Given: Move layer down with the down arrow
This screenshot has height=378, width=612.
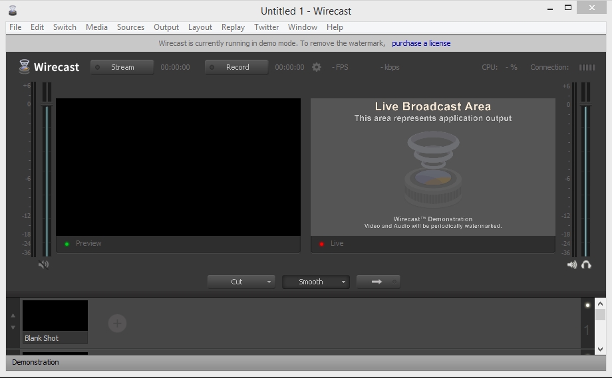Looking at the screenshot, I should click(13, 328).
